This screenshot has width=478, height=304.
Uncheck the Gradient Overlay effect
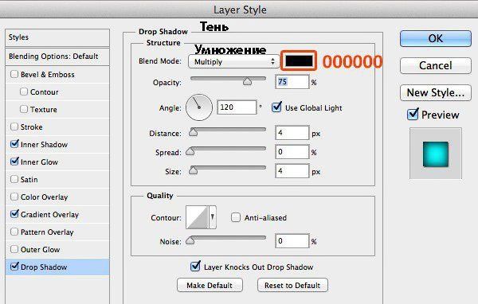point(14,214)
